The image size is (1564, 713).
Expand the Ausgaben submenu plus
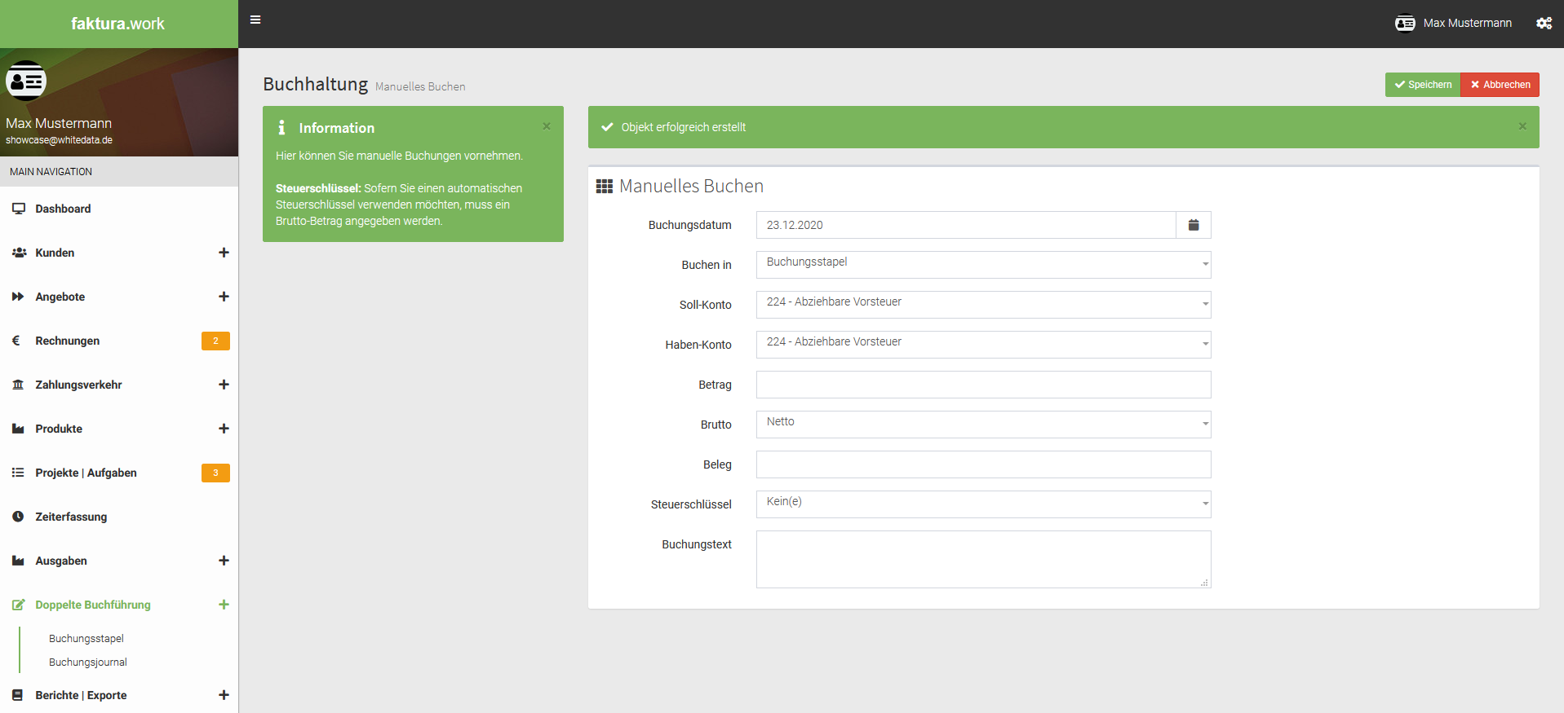(x=224, y=561)
